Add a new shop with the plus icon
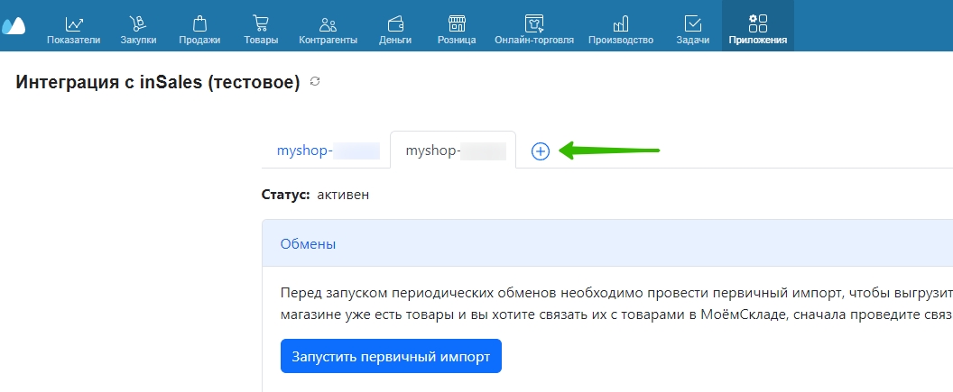This screenshot has height=392, width=953. point(541,151)
